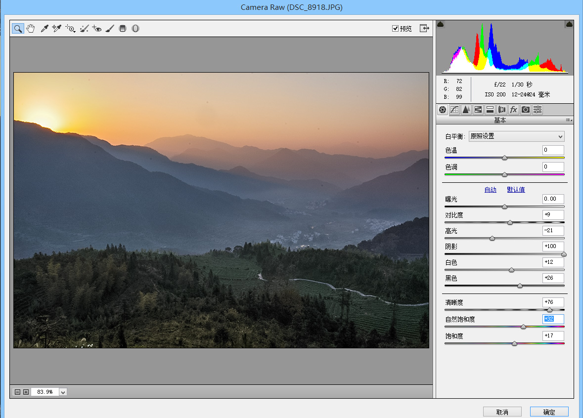Select the Radial Filter tool
This screenshot has width=583, height=418.
135,29
